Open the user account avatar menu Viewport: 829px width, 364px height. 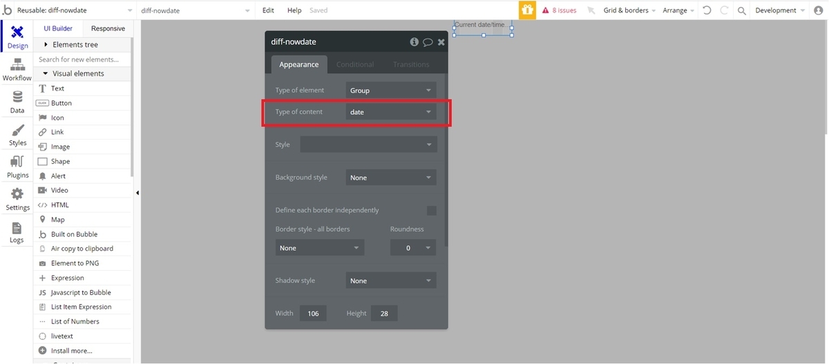point(819,10)
